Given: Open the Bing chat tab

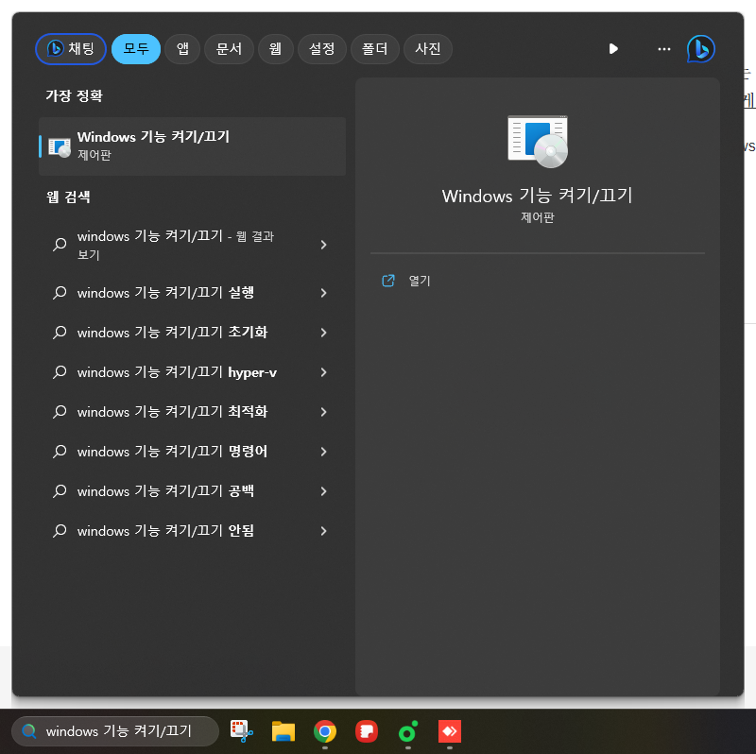Looking at the screenshot, I should click(x=71, y=49).
